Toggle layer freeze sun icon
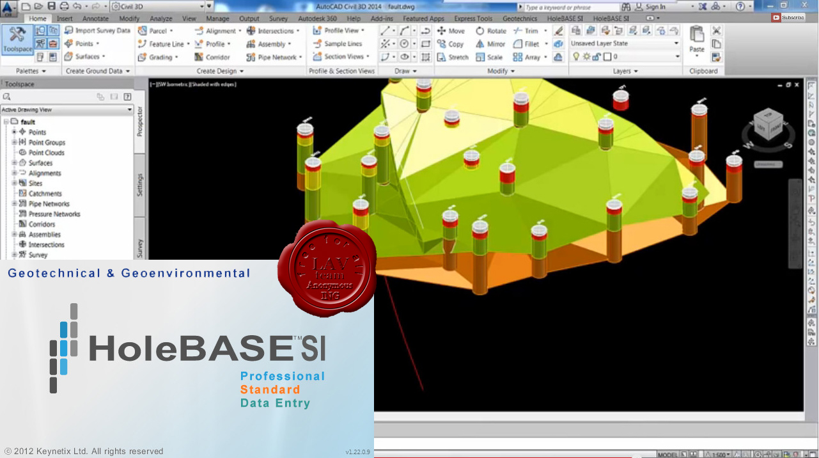819x458 pixels. click(x=586, y=56)
